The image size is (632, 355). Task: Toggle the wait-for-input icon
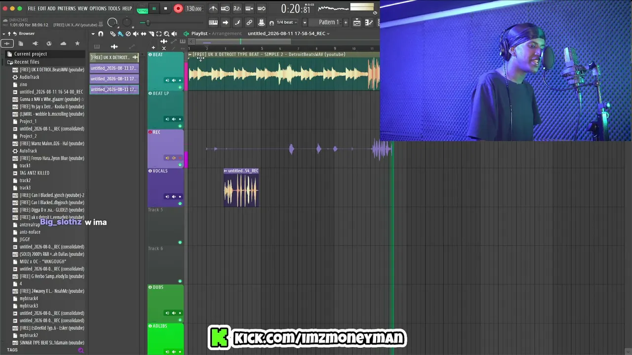(225, 8)
